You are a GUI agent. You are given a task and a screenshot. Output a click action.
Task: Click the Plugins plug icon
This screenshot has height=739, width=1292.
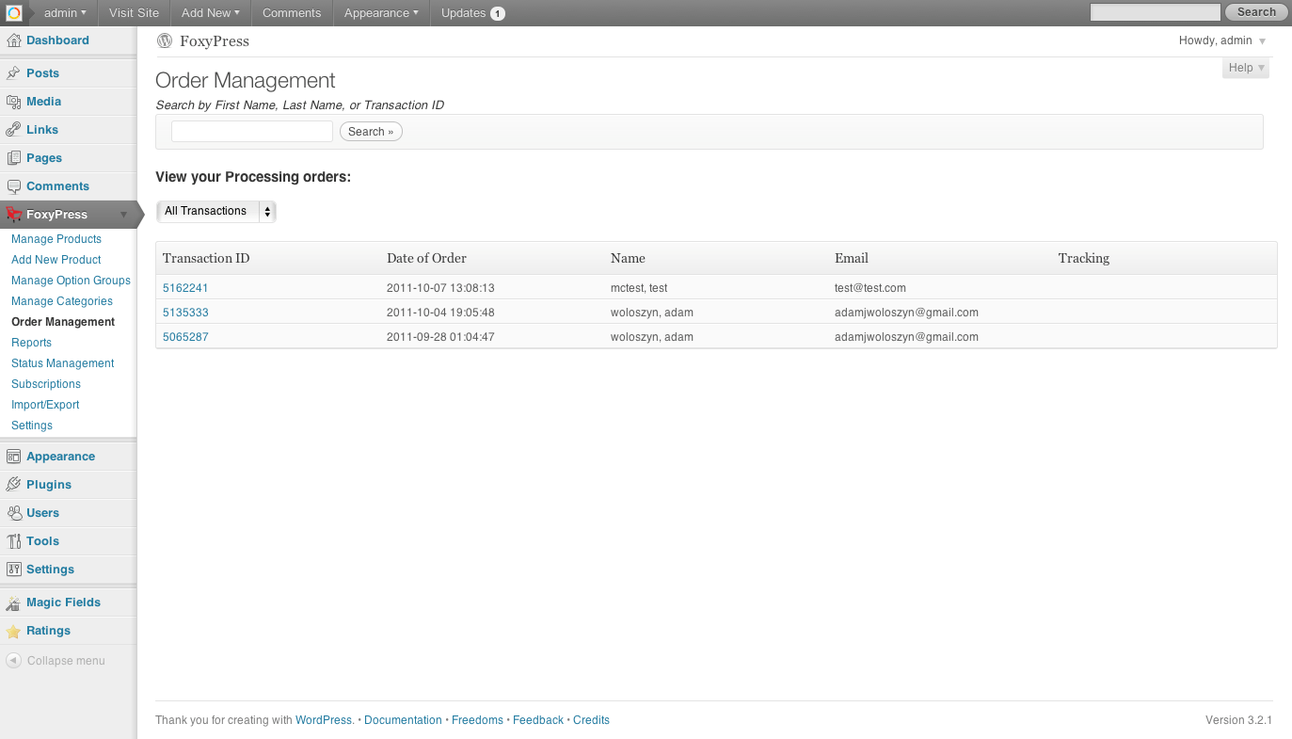point(14,485)
